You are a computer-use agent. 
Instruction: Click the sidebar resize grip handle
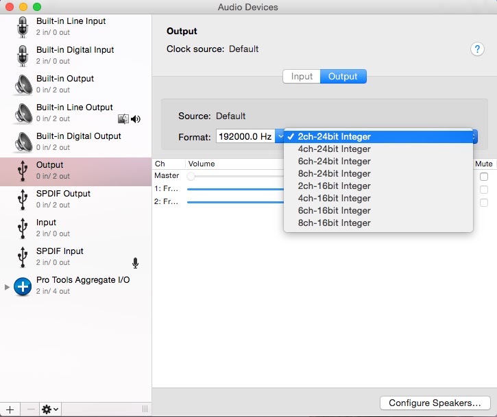click(x=145, y=409)
